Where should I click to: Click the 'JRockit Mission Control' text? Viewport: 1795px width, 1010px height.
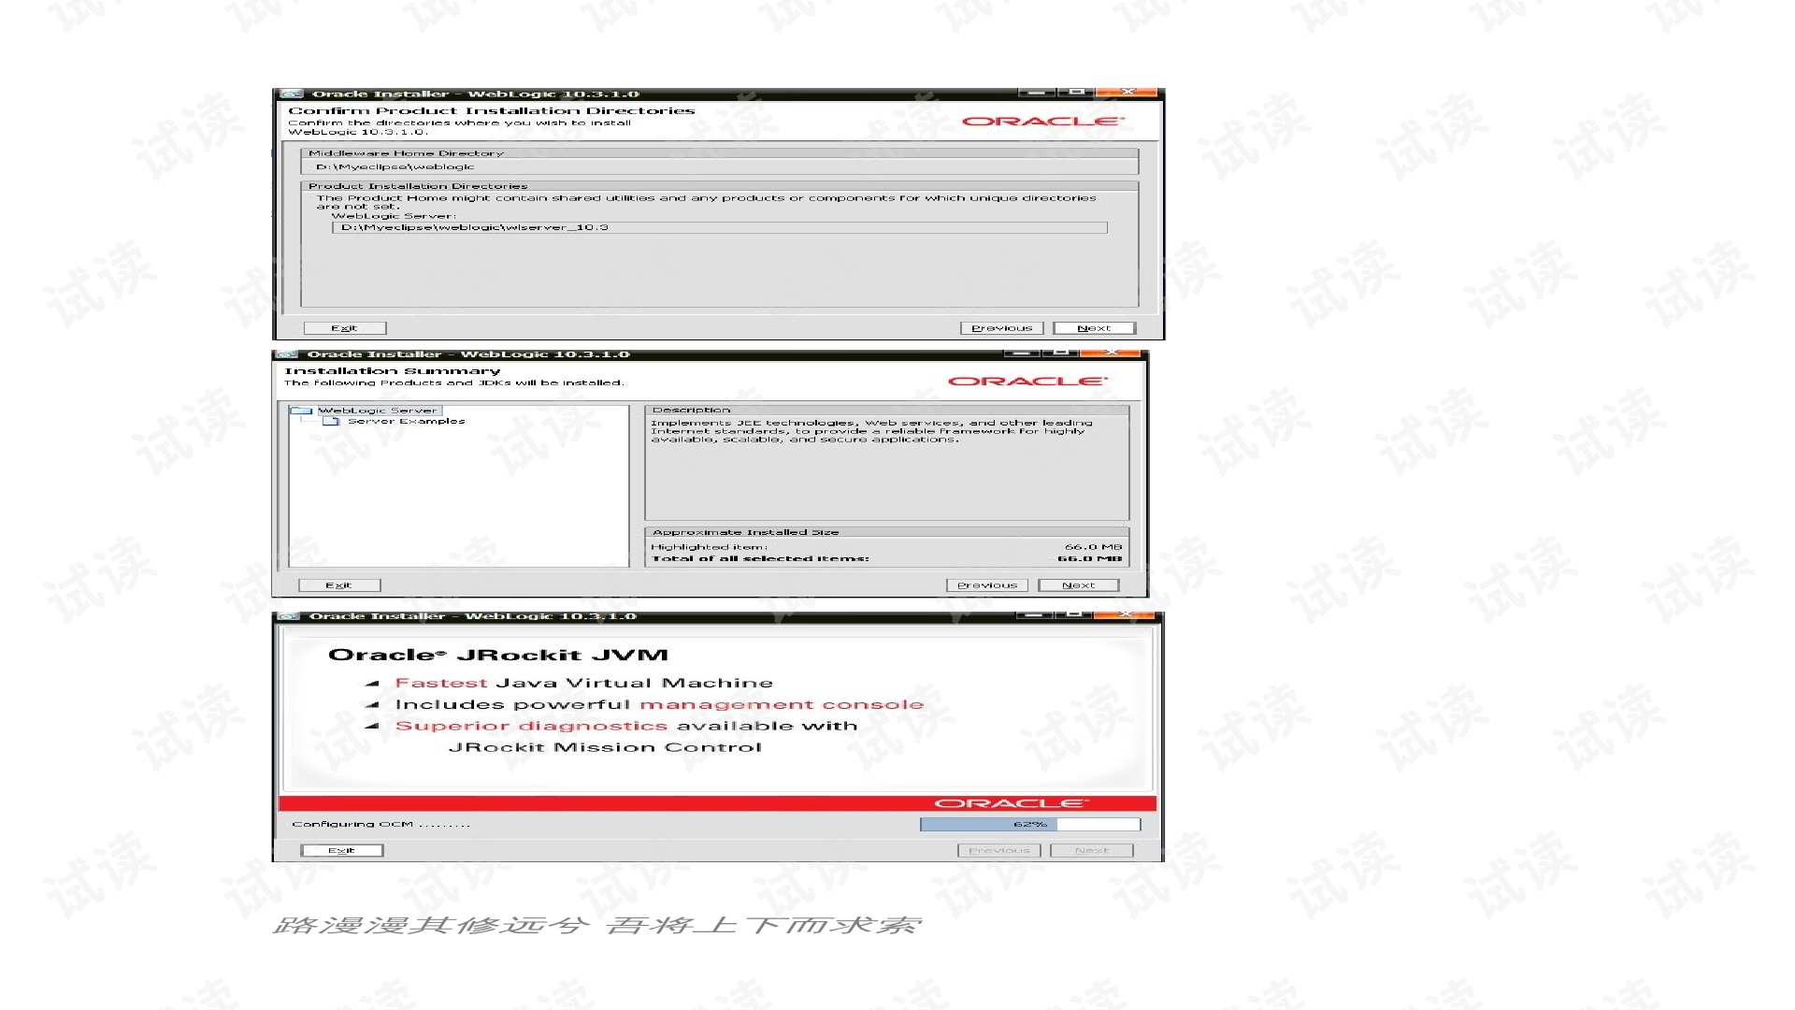[x=605, y=747]
